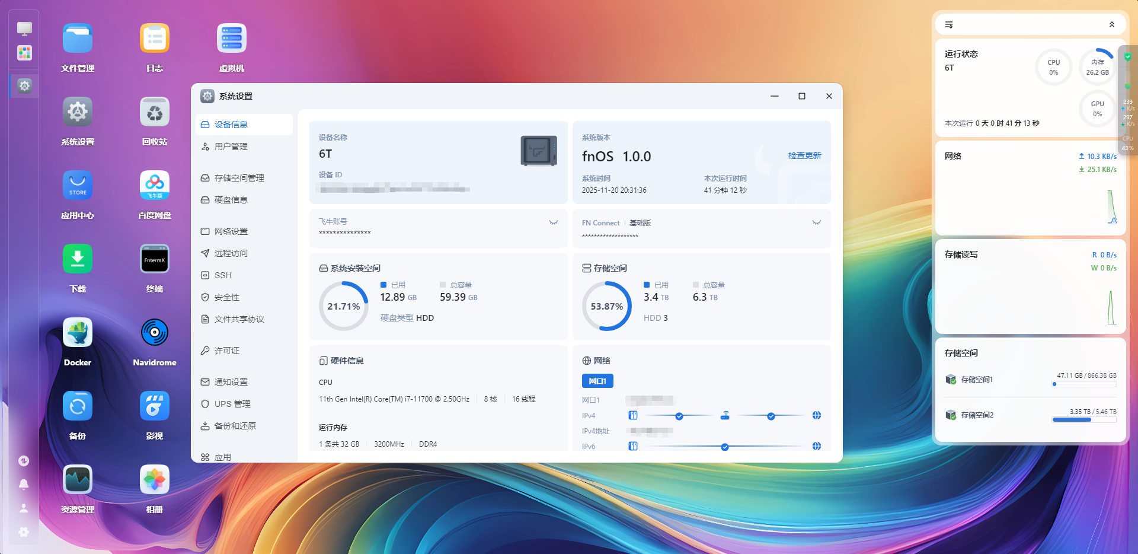Collapse the right-side widget panel
This screenshot has height=554, width=1138.
point(1112,25)
